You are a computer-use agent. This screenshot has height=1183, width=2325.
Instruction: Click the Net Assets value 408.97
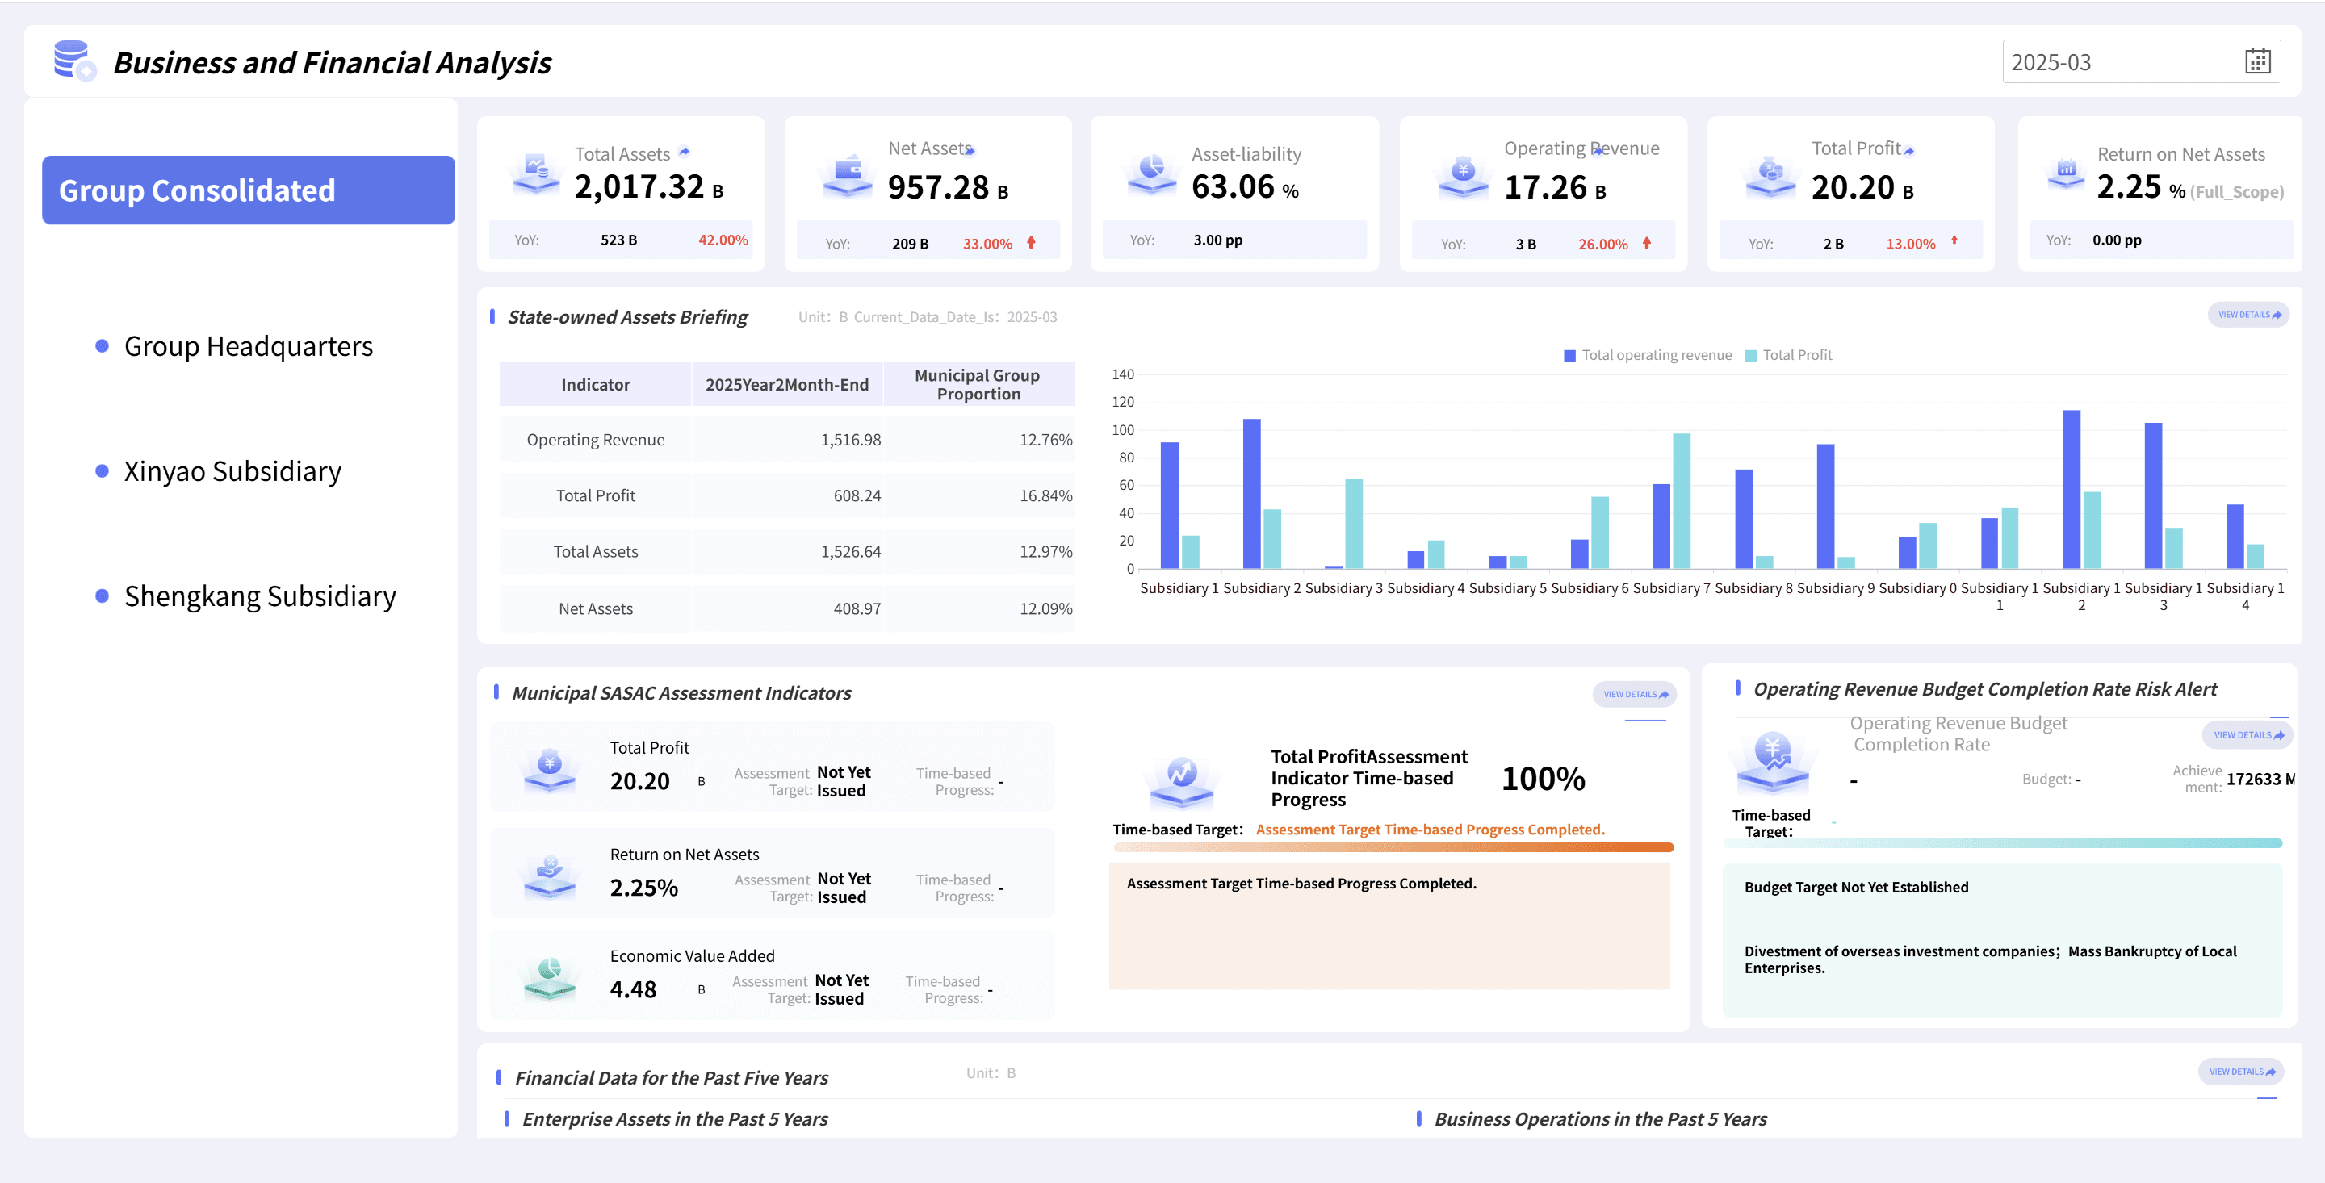tap(857, 608)
